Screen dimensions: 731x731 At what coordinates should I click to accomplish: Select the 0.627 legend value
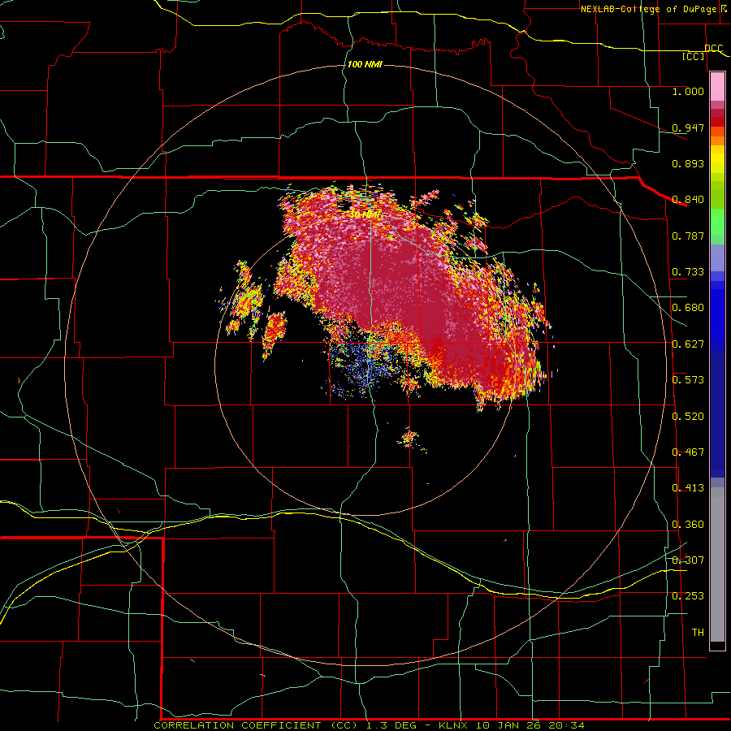point(688,344)
